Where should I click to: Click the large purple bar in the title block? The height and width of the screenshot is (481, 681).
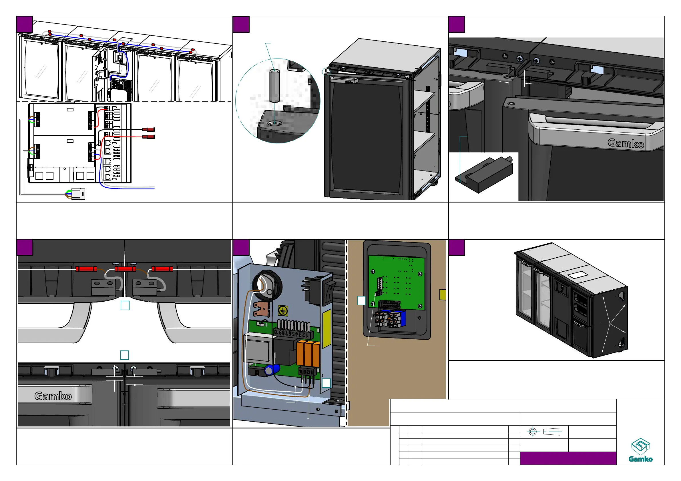pyautogui.click(x=568, y=458)
